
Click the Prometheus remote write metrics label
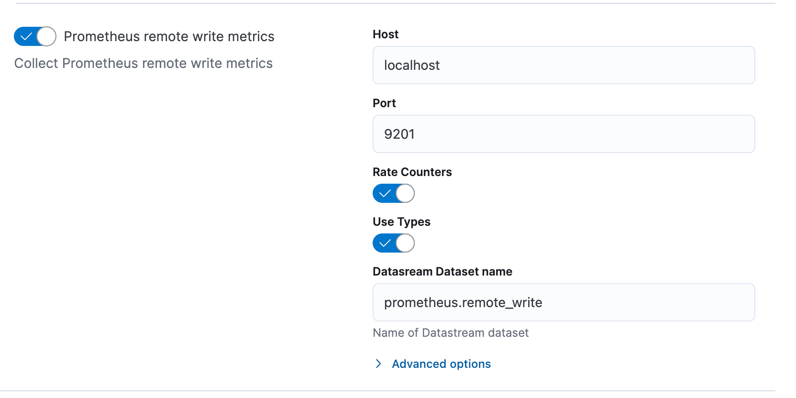coord(169,36)
